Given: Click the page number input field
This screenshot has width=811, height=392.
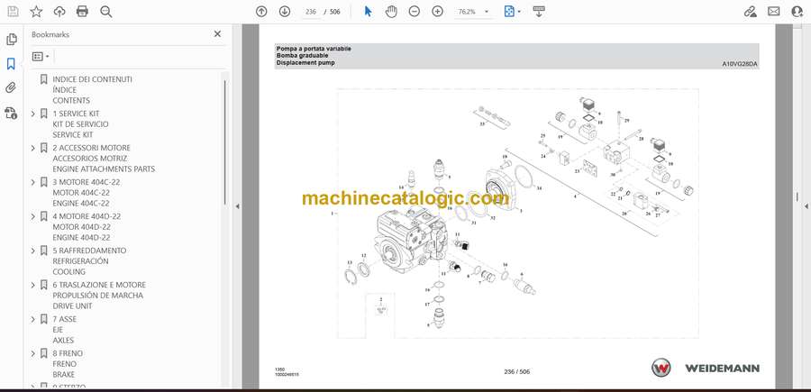Looking at the screenshot, I should coord(311,12).
